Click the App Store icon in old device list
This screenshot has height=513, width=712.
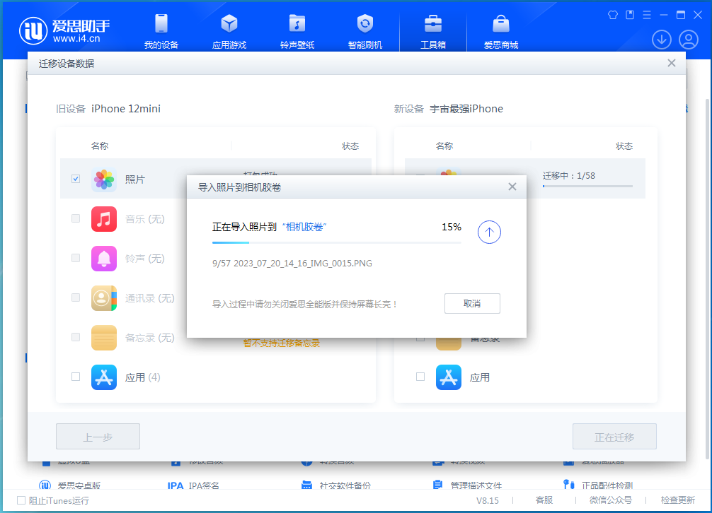[x=104, y=377]
